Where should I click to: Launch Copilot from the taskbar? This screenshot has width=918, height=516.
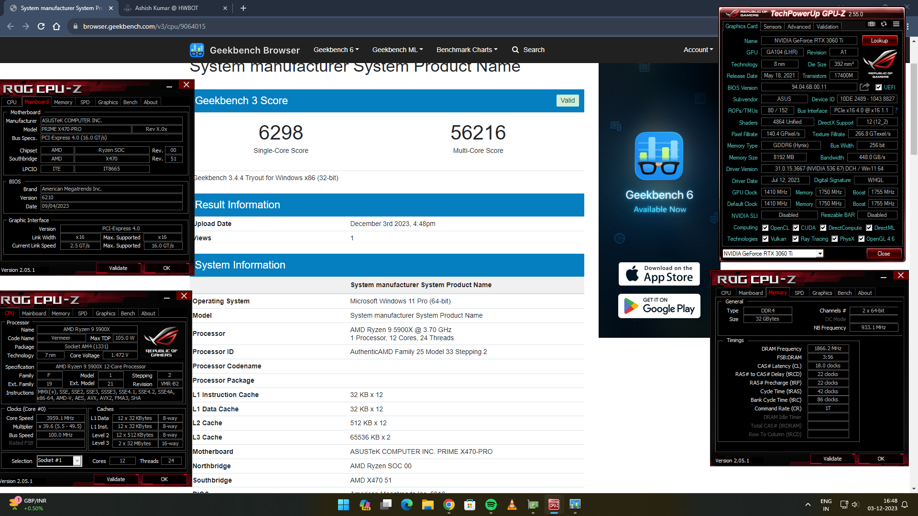click(x=365, y=505)
